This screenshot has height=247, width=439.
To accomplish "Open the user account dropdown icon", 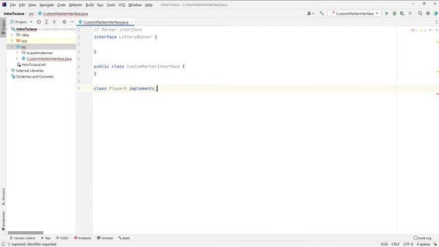I will click(x=311, y=13).
